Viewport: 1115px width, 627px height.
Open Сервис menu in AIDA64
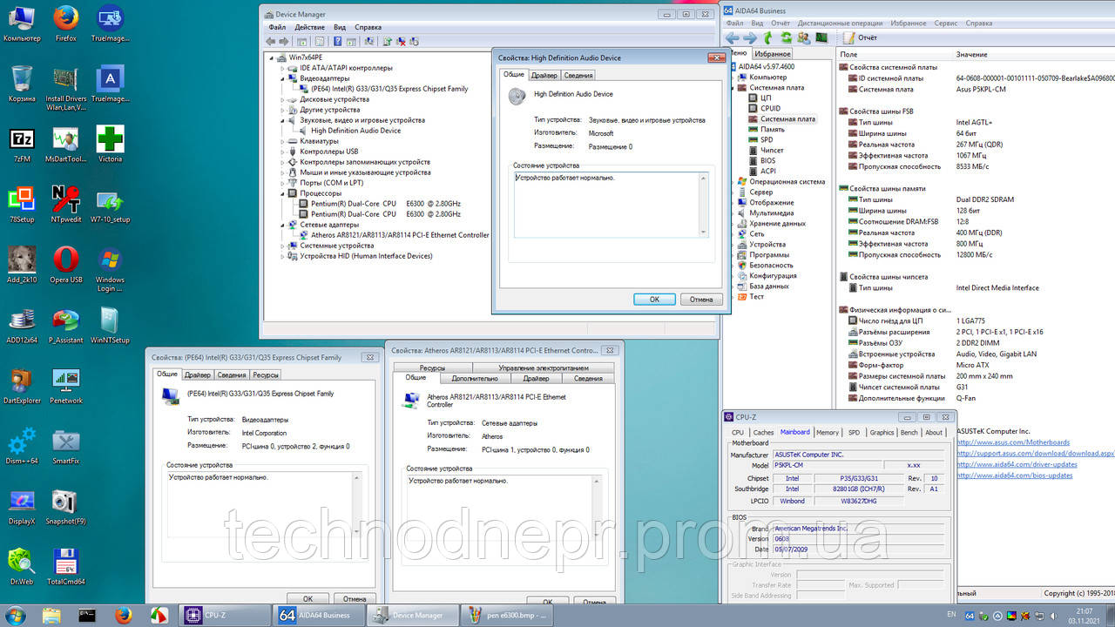(946, 23)
